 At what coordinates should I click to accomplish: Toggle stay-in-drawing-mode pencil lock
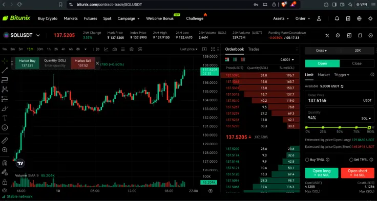[5, 172]
